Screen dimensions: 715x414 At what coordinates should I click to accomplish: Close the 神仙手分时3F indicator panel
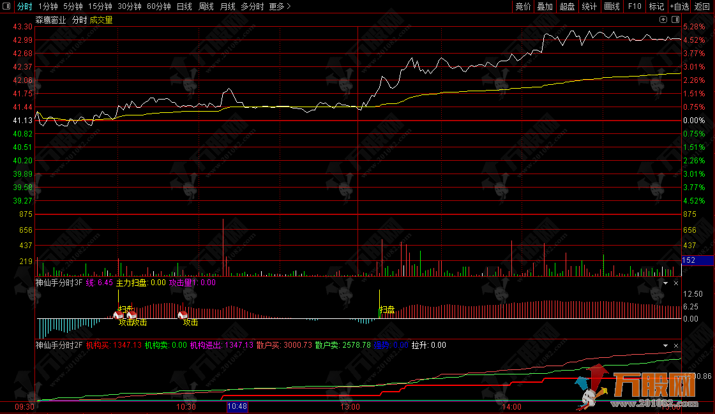(677, 283)
